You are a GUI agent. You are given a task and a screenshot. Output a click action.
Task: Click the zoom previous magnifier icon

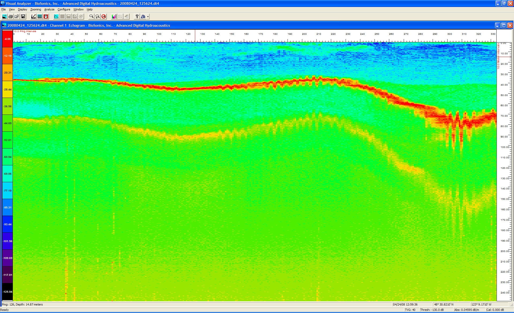tap(97, 17)
